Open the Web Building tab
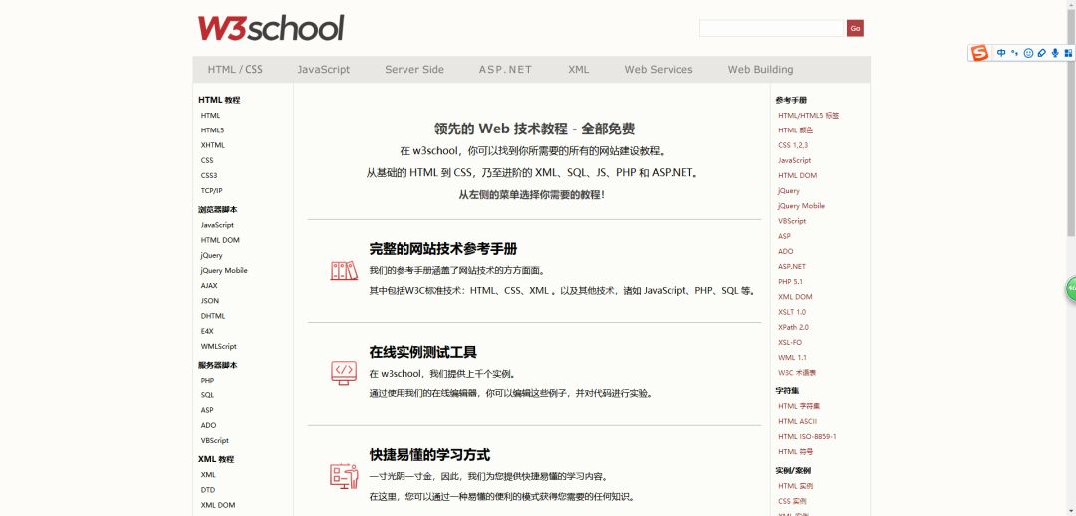Image resolution: width=1076 pixels, height=516 pixels. click(760, 70)
